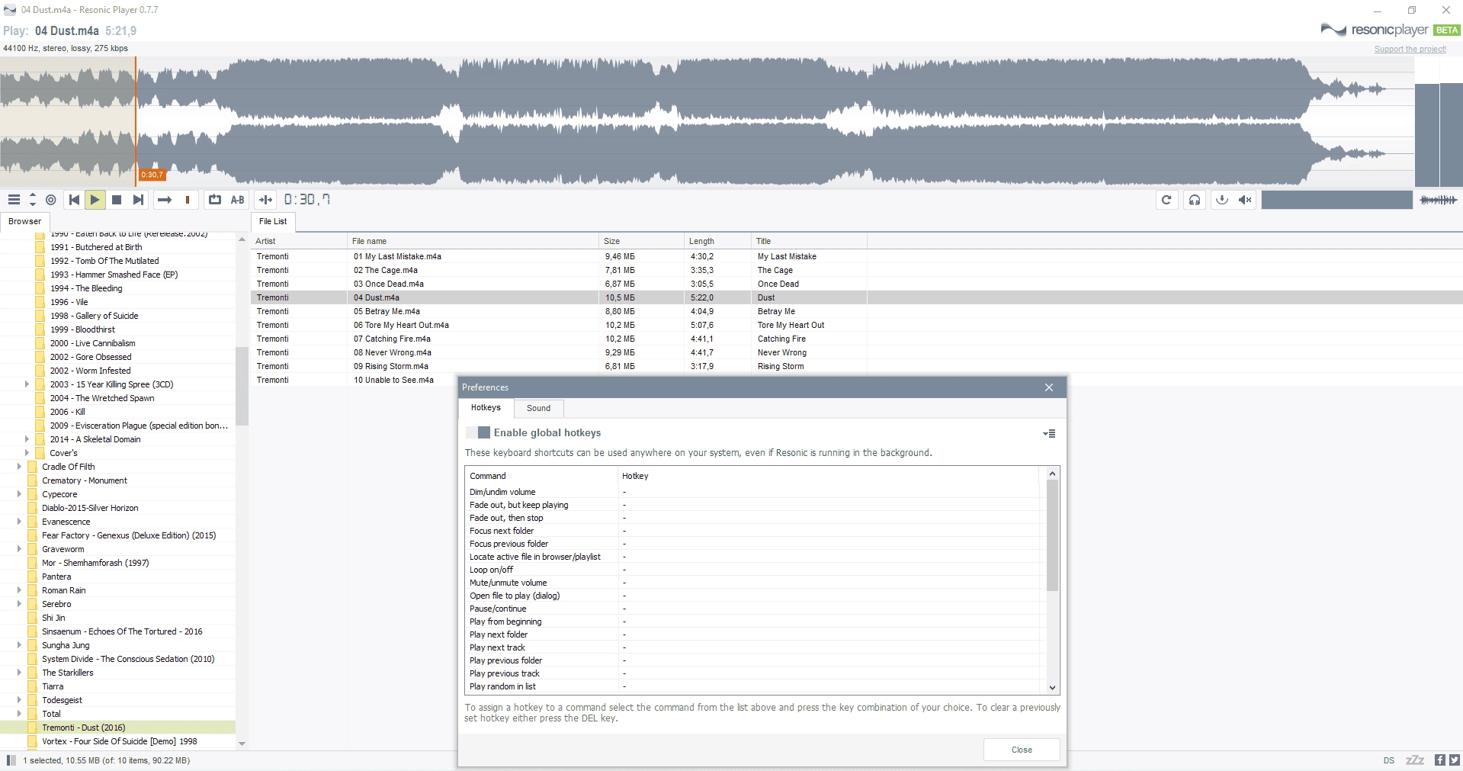This screenshot has width=1463, height=771.
Task: Expand the 2003 - 15 Year Killing Spree folder
Action: (x=27, y=384)
